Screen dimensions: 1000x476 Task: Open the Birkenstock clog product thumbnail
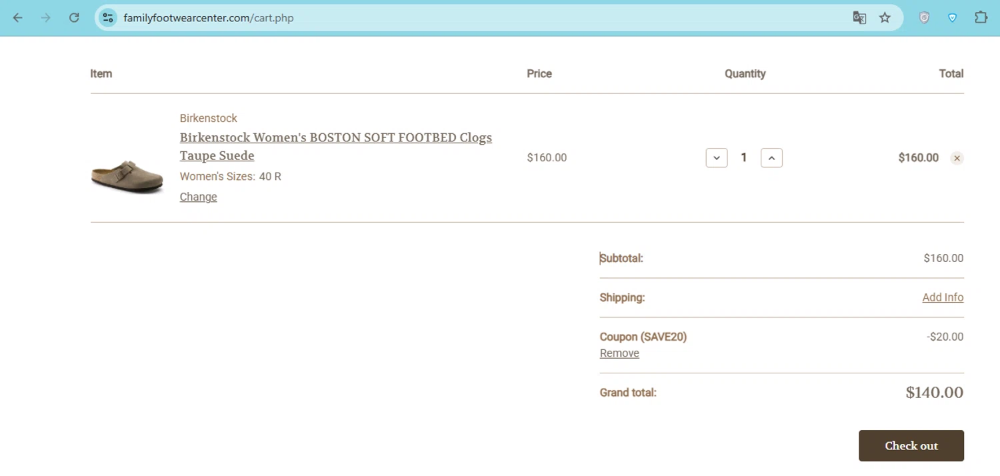pyautogui.click(x=127, y=176)
